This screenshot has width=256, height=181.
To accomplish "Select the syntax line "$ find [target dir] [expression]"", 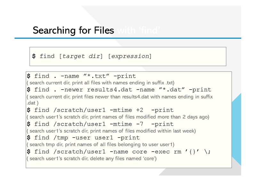I will coord(92,56).
